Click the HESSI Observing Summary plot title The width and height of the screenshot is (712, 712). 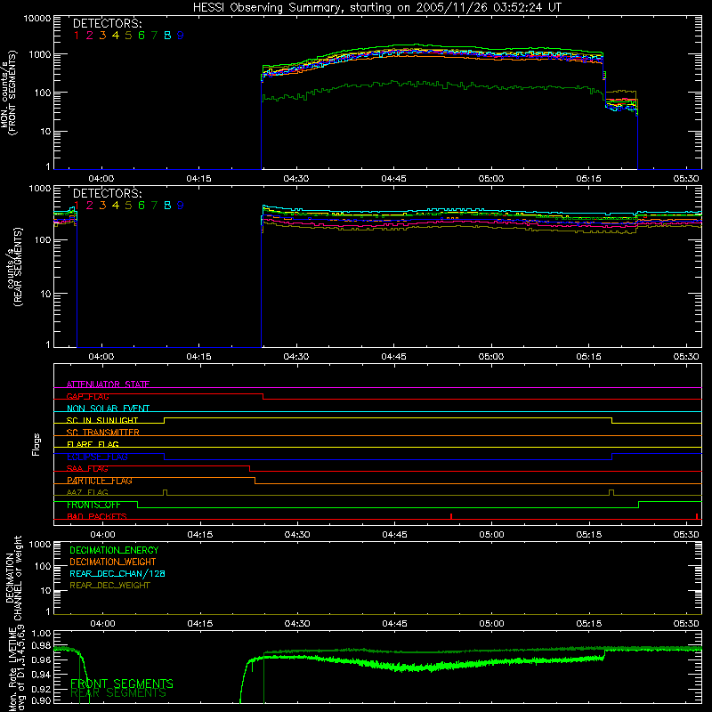pos(376,8)
